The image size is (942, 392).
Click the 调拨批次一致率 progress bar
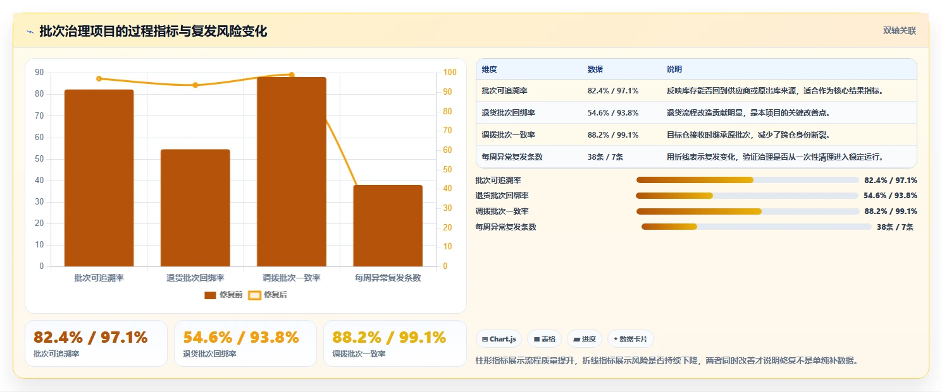click(x=748, y=211)
